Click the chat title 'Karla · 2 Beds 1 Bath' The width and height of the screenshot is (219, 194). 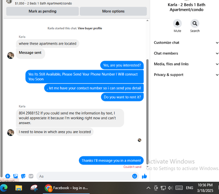[x=187, y=7]
